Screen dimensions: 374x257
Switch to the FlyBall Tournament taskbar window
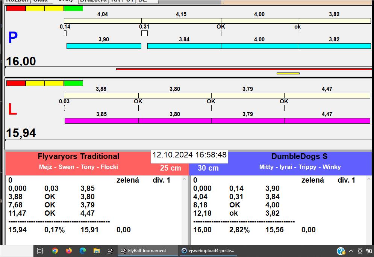click(x=147, y=251)
